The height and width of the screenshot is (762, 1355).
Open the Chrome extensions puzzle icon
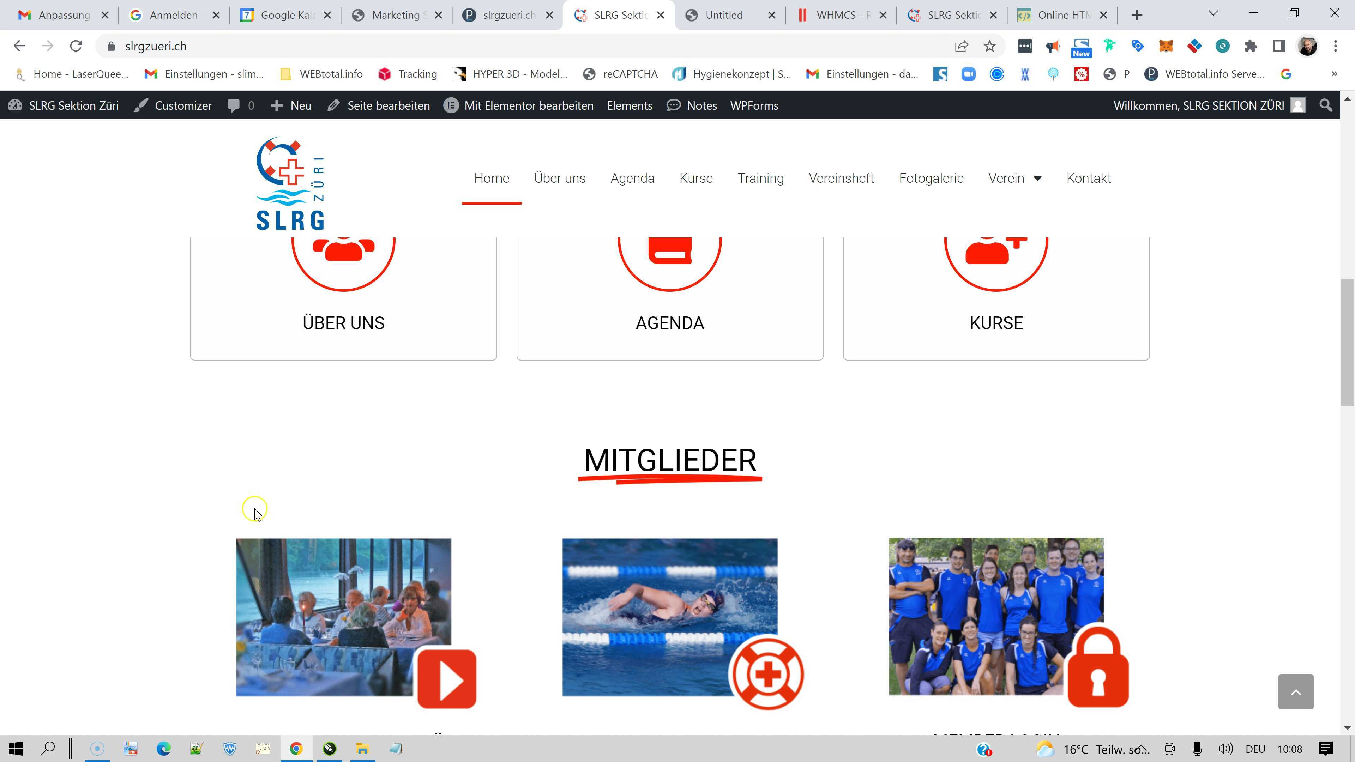point(1251,46)
